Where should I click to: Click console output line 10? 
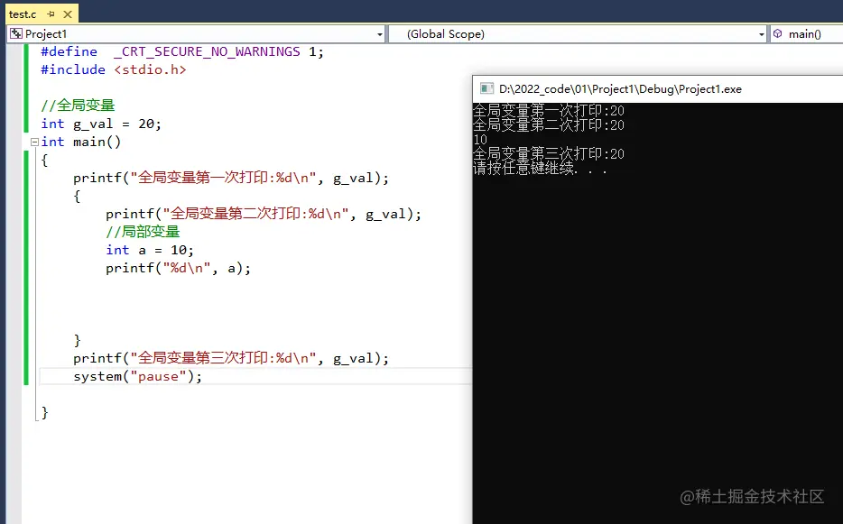[x=480, y=140]
